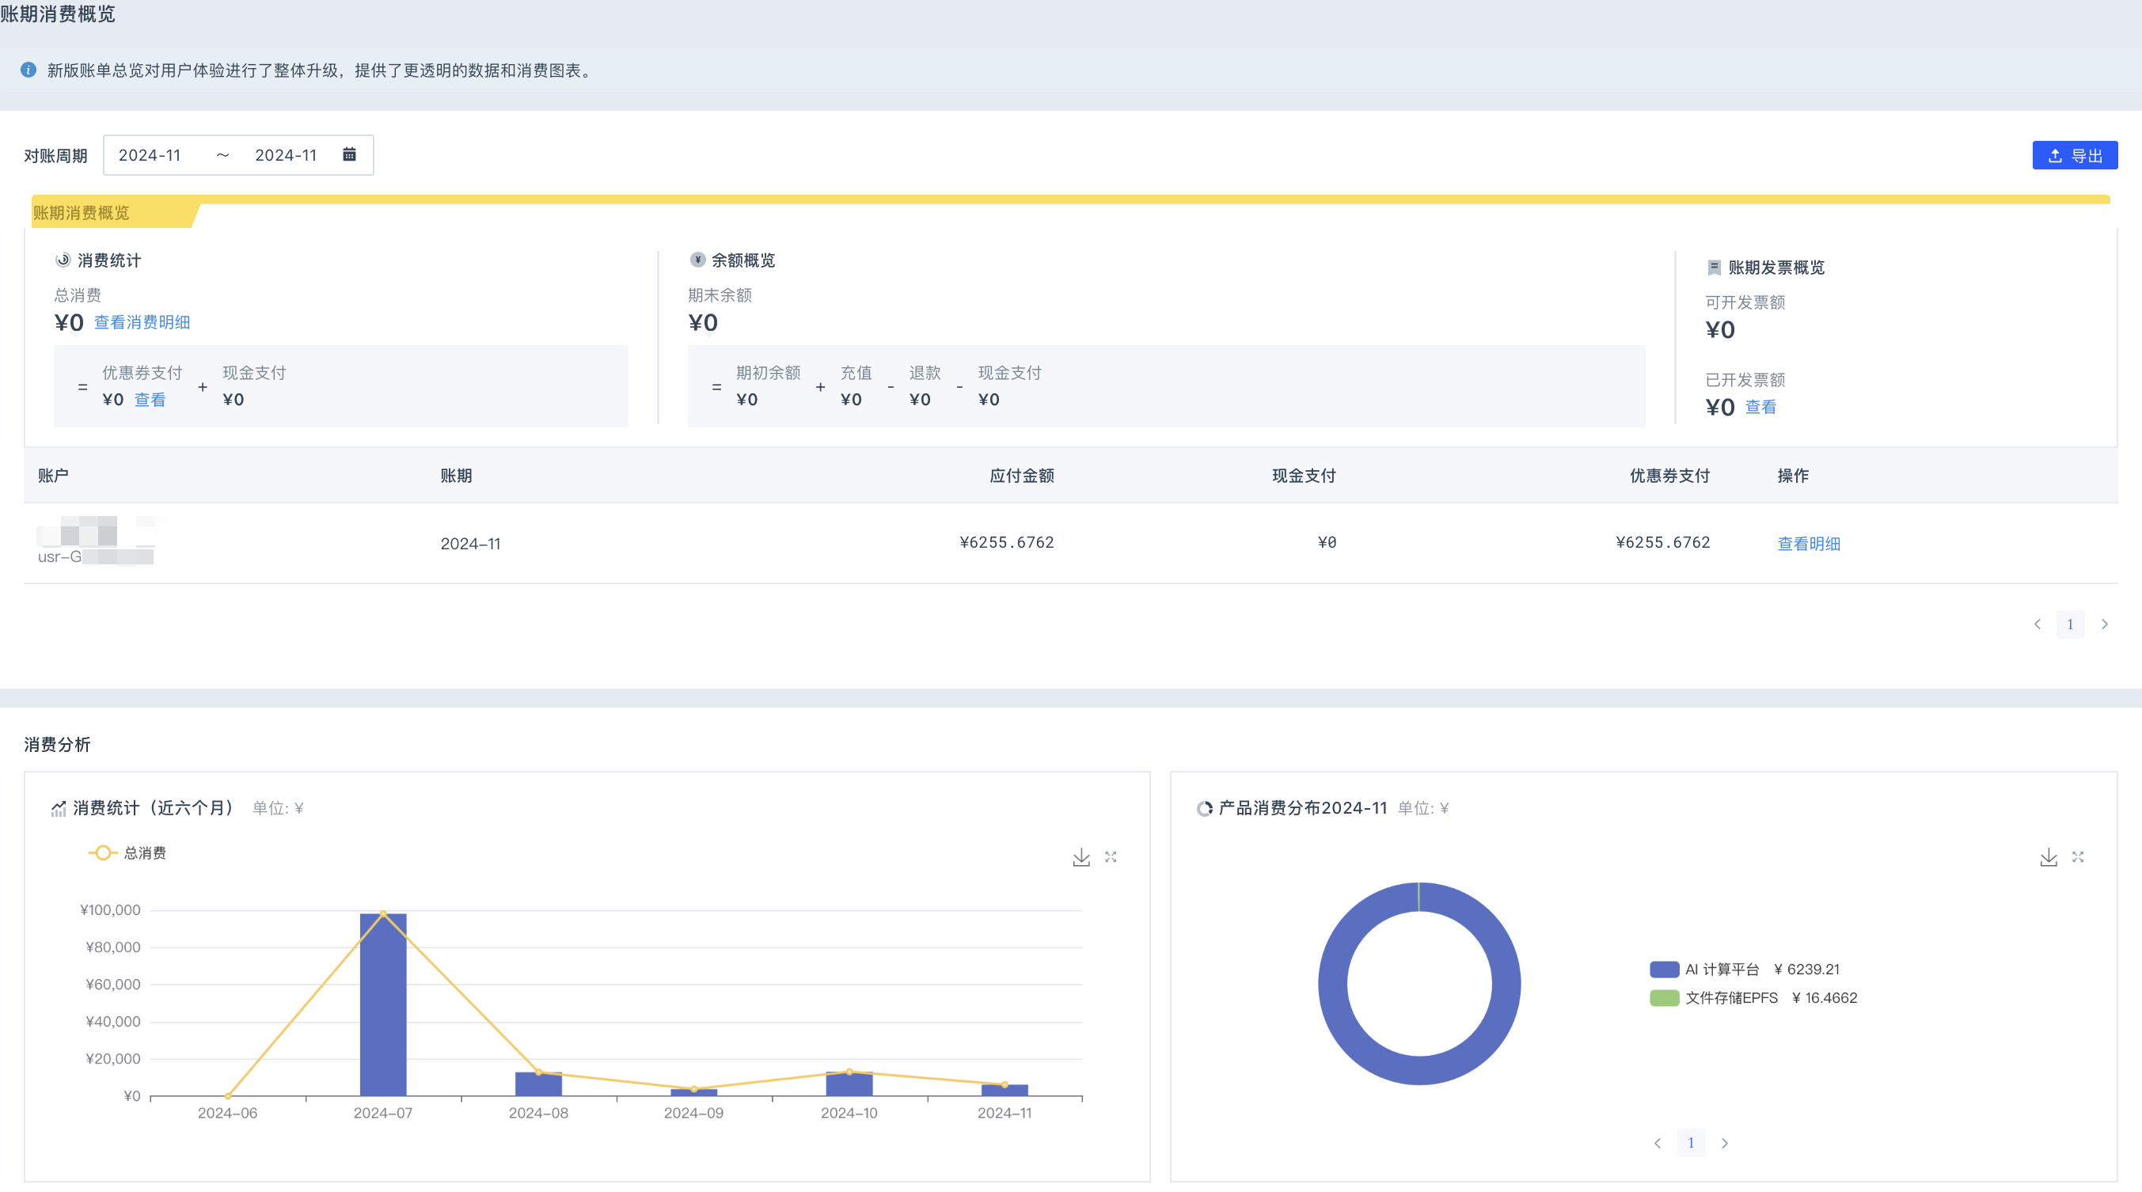The image size is (2142, 1192).
Task: Click the account ID beginning usr-G
Action: (96, 557)
